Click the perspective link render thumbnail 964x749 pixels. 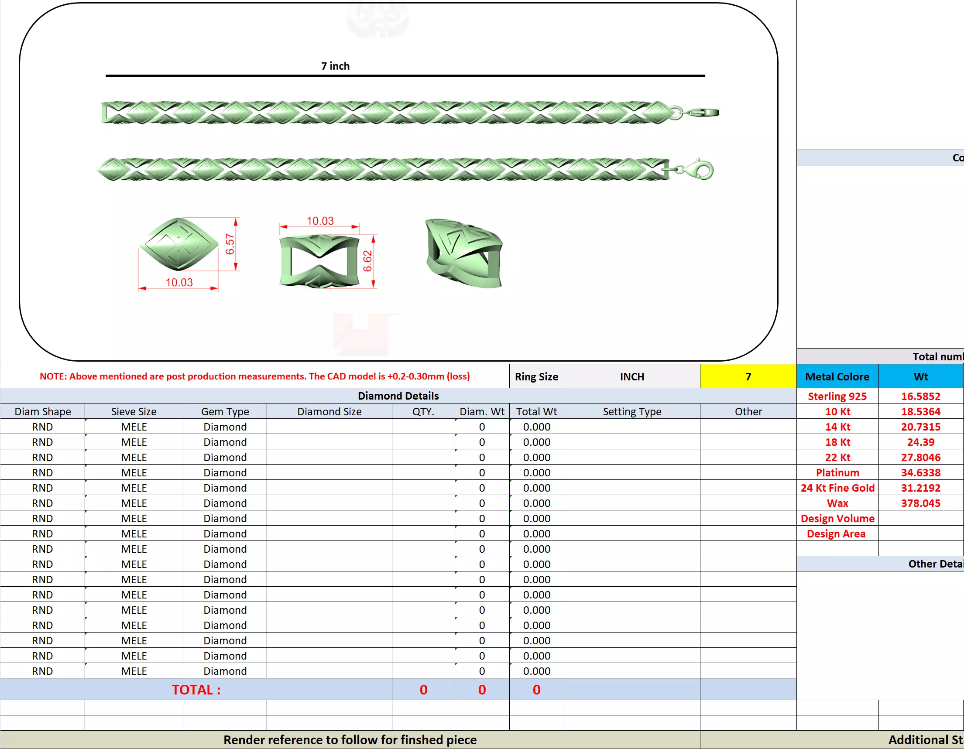coord(463,253)
